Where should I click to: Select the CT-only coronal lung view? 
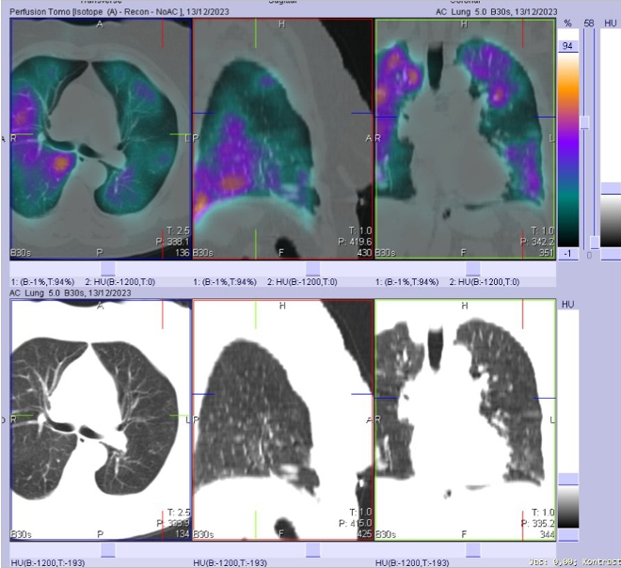(465, 420)
